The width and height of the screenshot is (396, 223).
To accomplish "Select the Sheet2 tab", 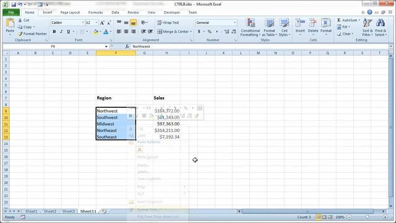I will tap(49, 211).
